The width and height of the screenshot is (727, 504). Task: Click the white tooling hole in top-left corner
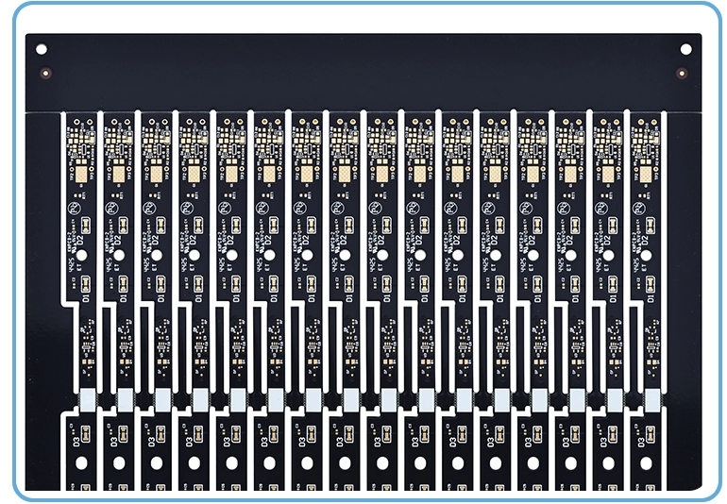click(x=42, y=49)
